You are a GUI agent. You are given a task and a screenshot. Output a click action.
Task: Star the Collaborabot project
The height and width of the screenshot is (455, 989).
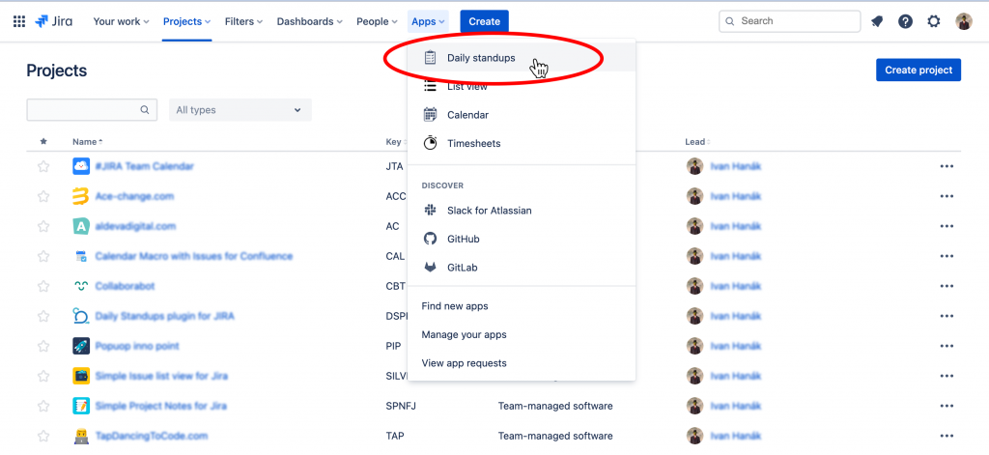[x=42, y=286]
